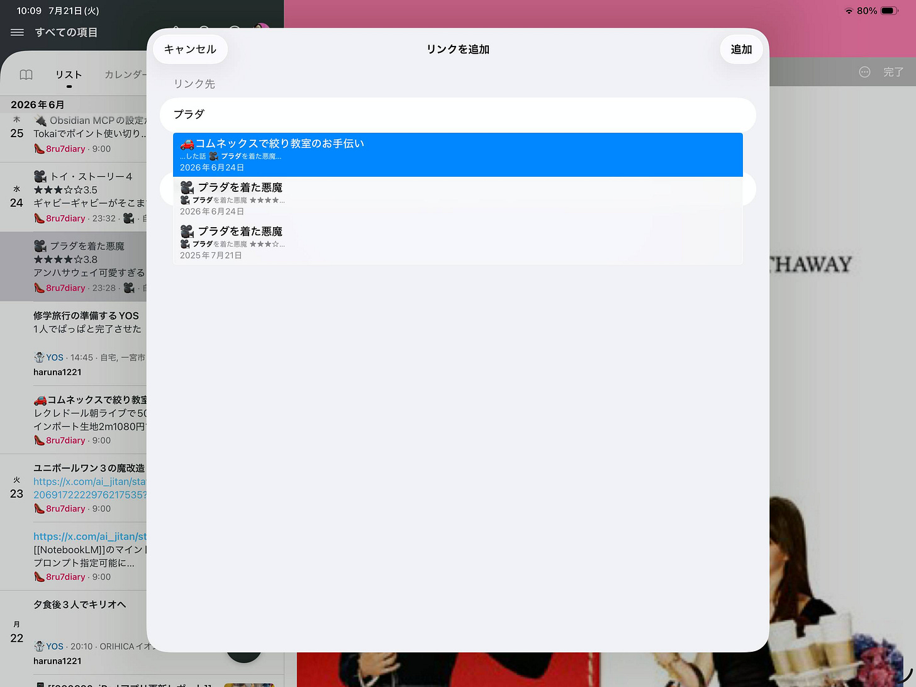Click the high-heel 8ru7diary journal tag under トイ・ストーリー4

(x=60, y=218)
